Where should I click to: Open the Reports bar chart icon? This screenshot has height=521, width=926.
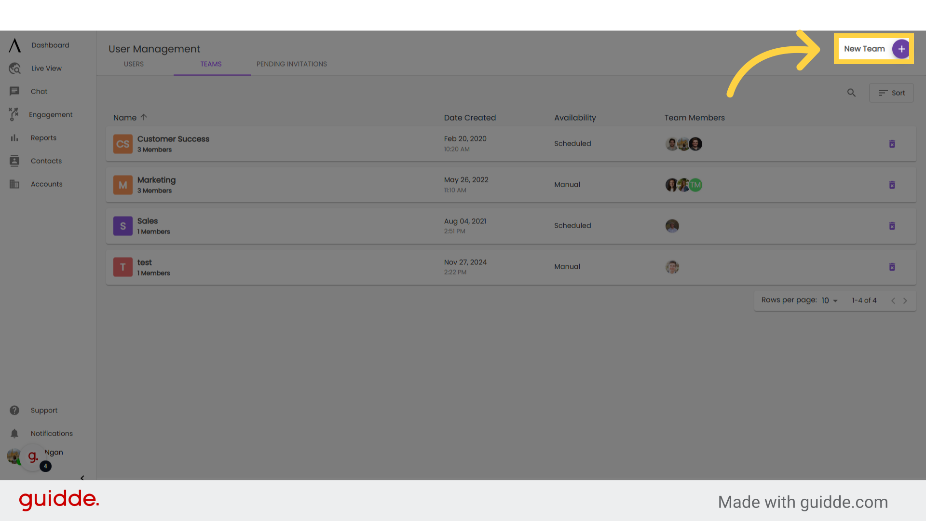click(x=14, y=138)
